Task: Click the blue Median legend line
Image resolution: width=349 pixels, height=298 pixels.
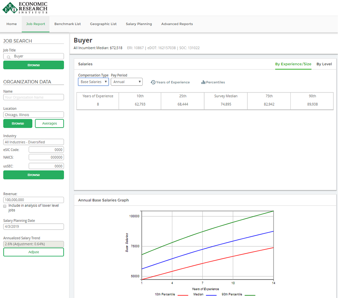Action: (211, 295)
